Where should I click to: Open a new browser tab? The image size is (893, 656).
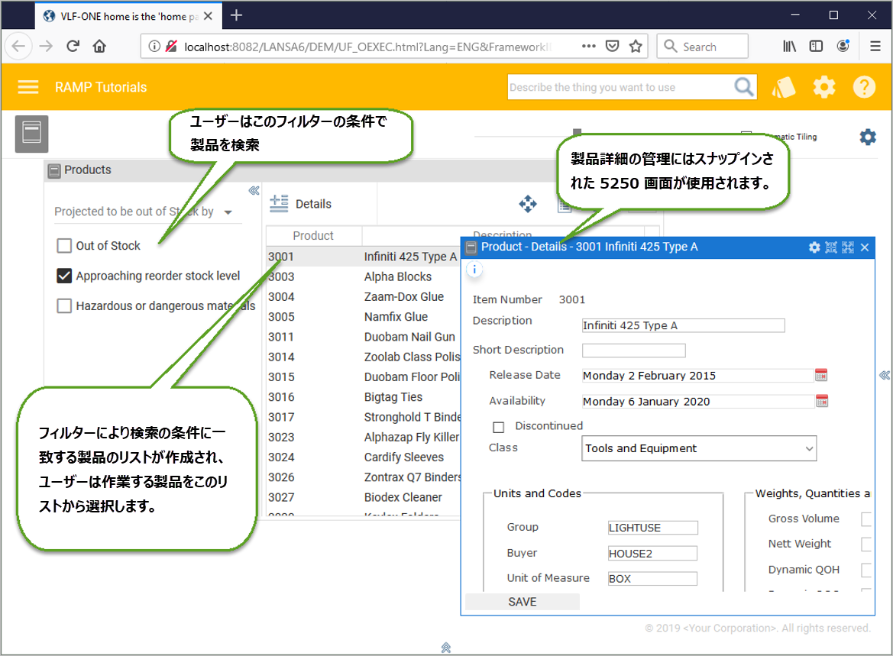point(236,15)
